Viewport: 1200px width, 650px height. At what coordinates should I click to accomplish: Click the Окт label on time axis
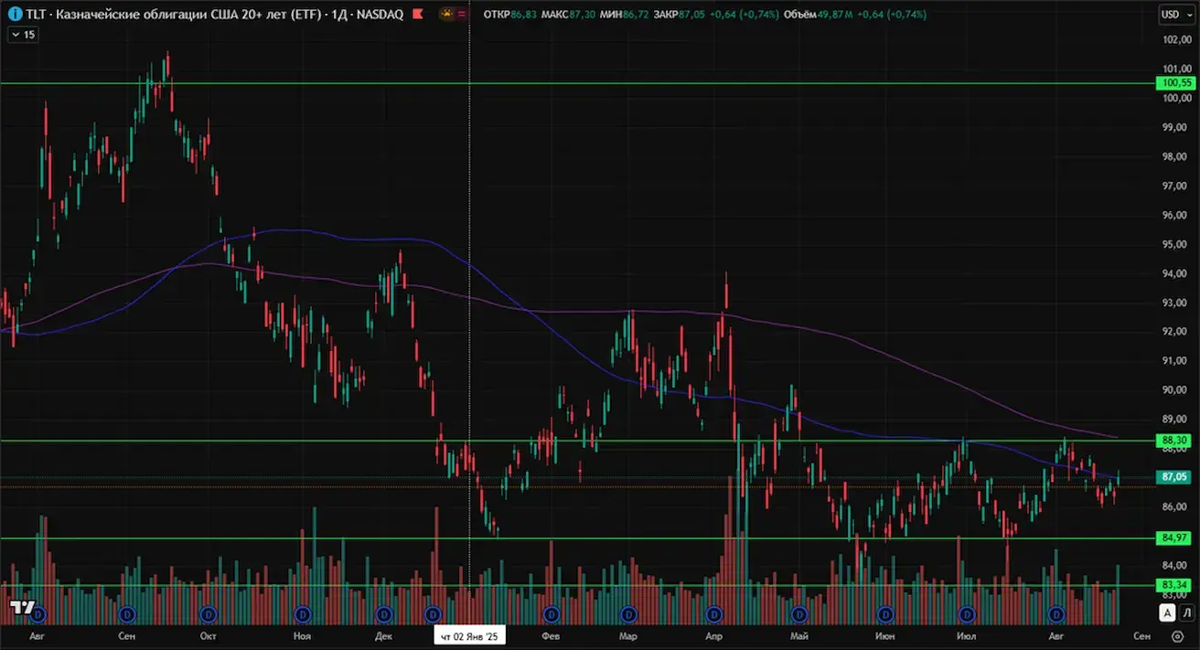(209, 635)
